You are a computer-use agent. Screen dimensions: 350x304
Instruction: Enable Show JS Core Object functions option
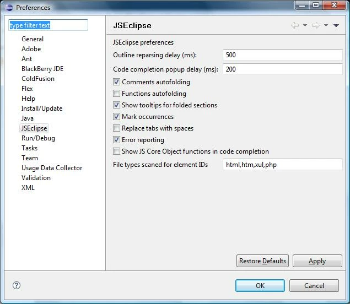point(116,151)
